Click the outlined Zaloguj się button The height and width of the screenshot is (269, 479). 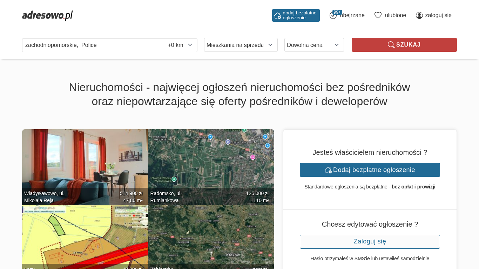click(x=370, y=242)
